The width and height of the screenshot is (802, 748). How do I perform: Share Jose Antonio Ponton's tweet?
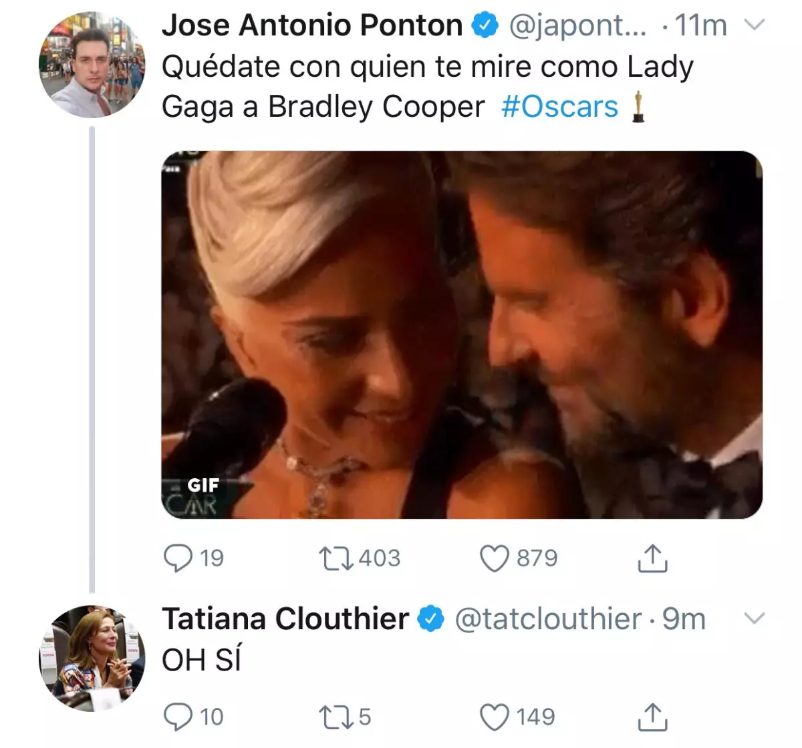(x=651, y=558)
